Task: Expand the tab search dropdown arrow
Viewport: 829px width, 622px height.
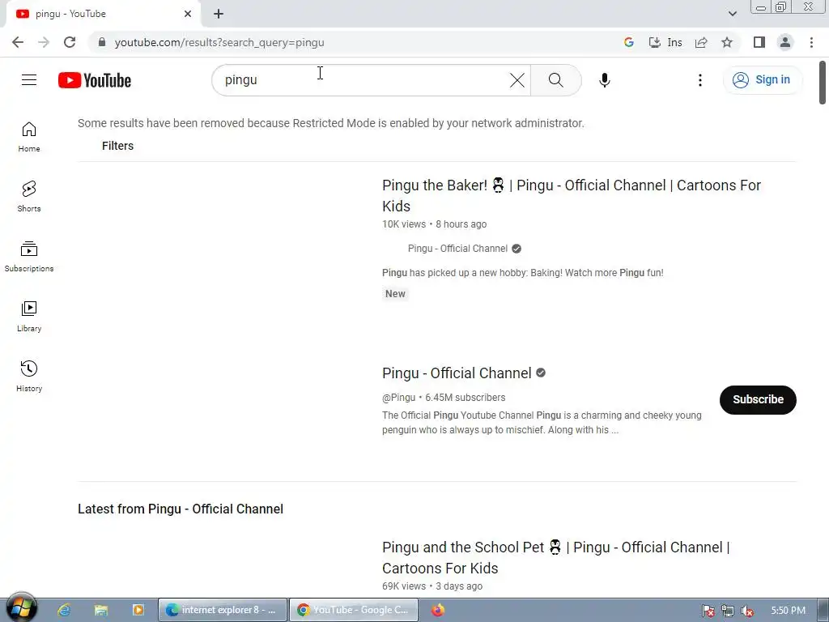Action: point(732,14)
